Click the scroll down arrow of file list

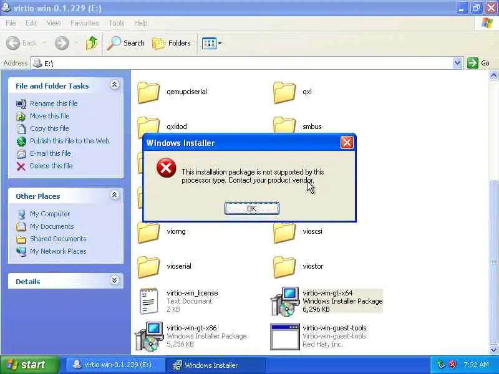point(493,350)
